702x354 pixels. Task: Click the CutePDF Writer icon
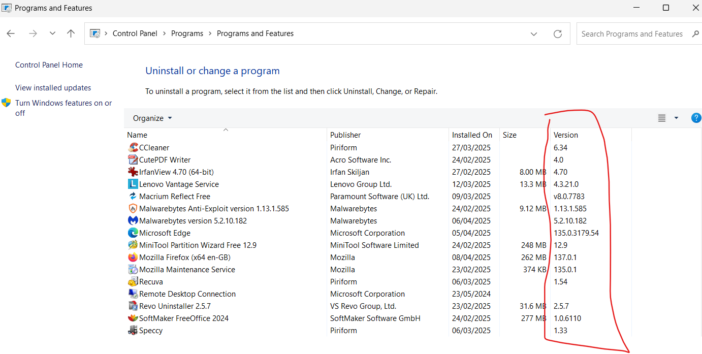tap(133, 159)
